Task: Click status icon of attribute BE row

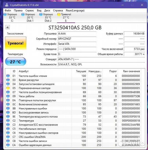Action: [8, 116]
